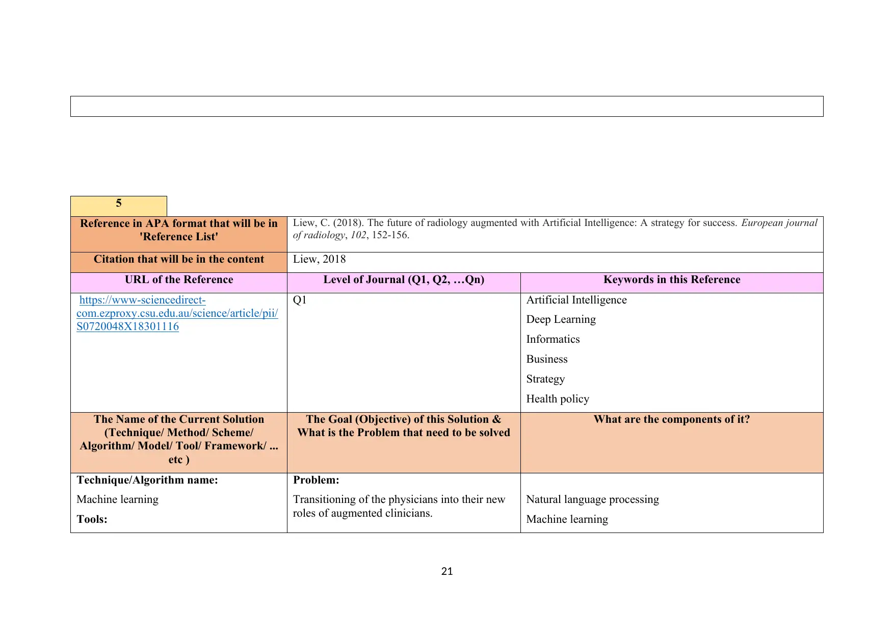Click 'What are the components of it?' header
This screenshot has width=894, height=633.
pyautogui.click(x=672, y=442)
